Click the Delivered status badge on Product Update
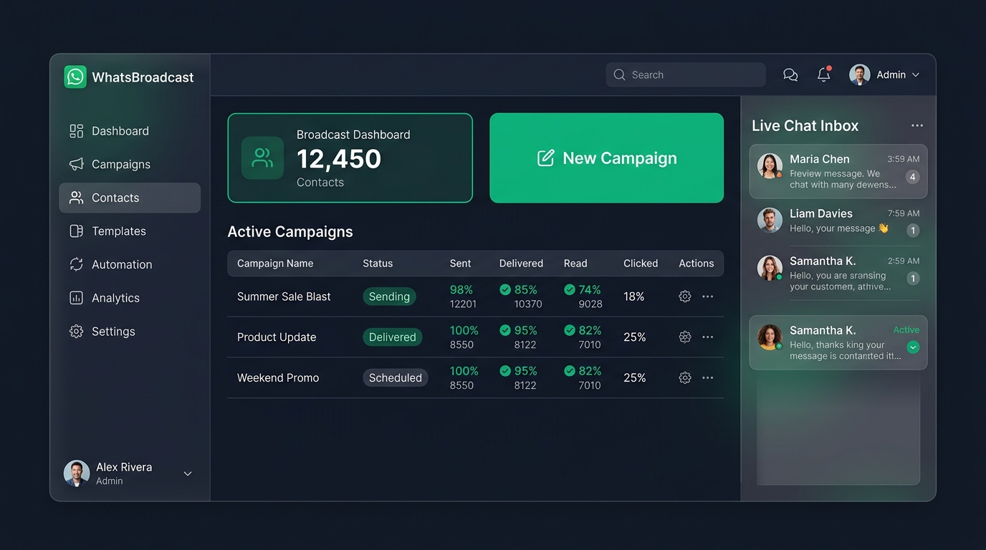Viewport: 986px width, 550px height. click(392, 337)
